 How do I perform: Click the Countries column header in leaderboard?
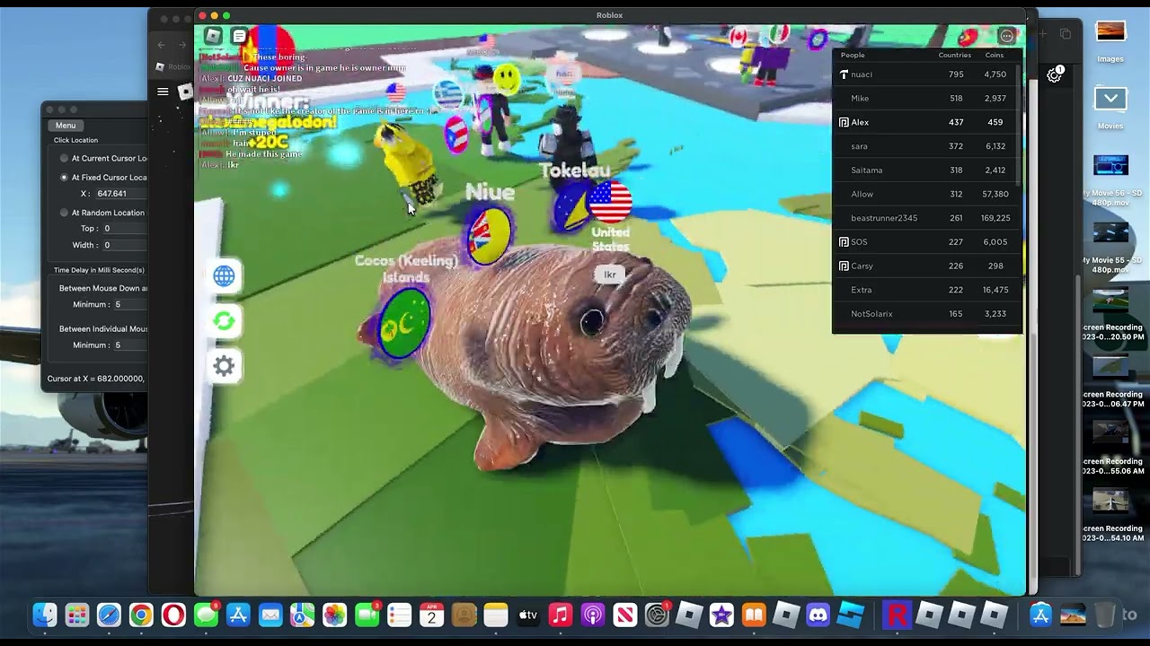(x=954, y=56)
